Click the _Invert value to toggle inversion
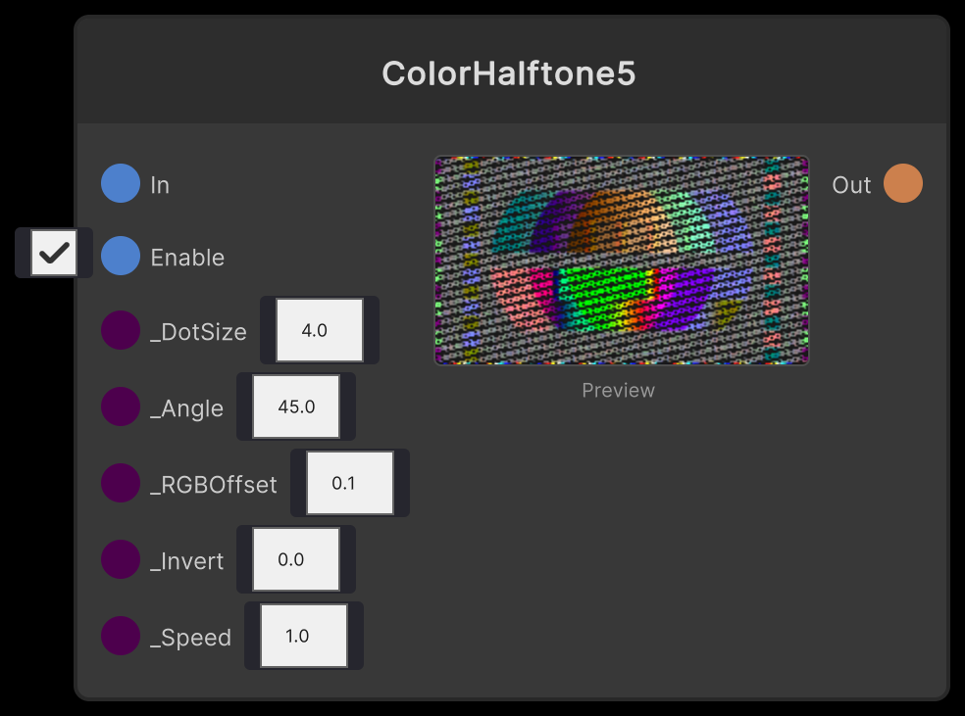The width and height of the screenshot is (965, 716). click(x=296, y=558)
